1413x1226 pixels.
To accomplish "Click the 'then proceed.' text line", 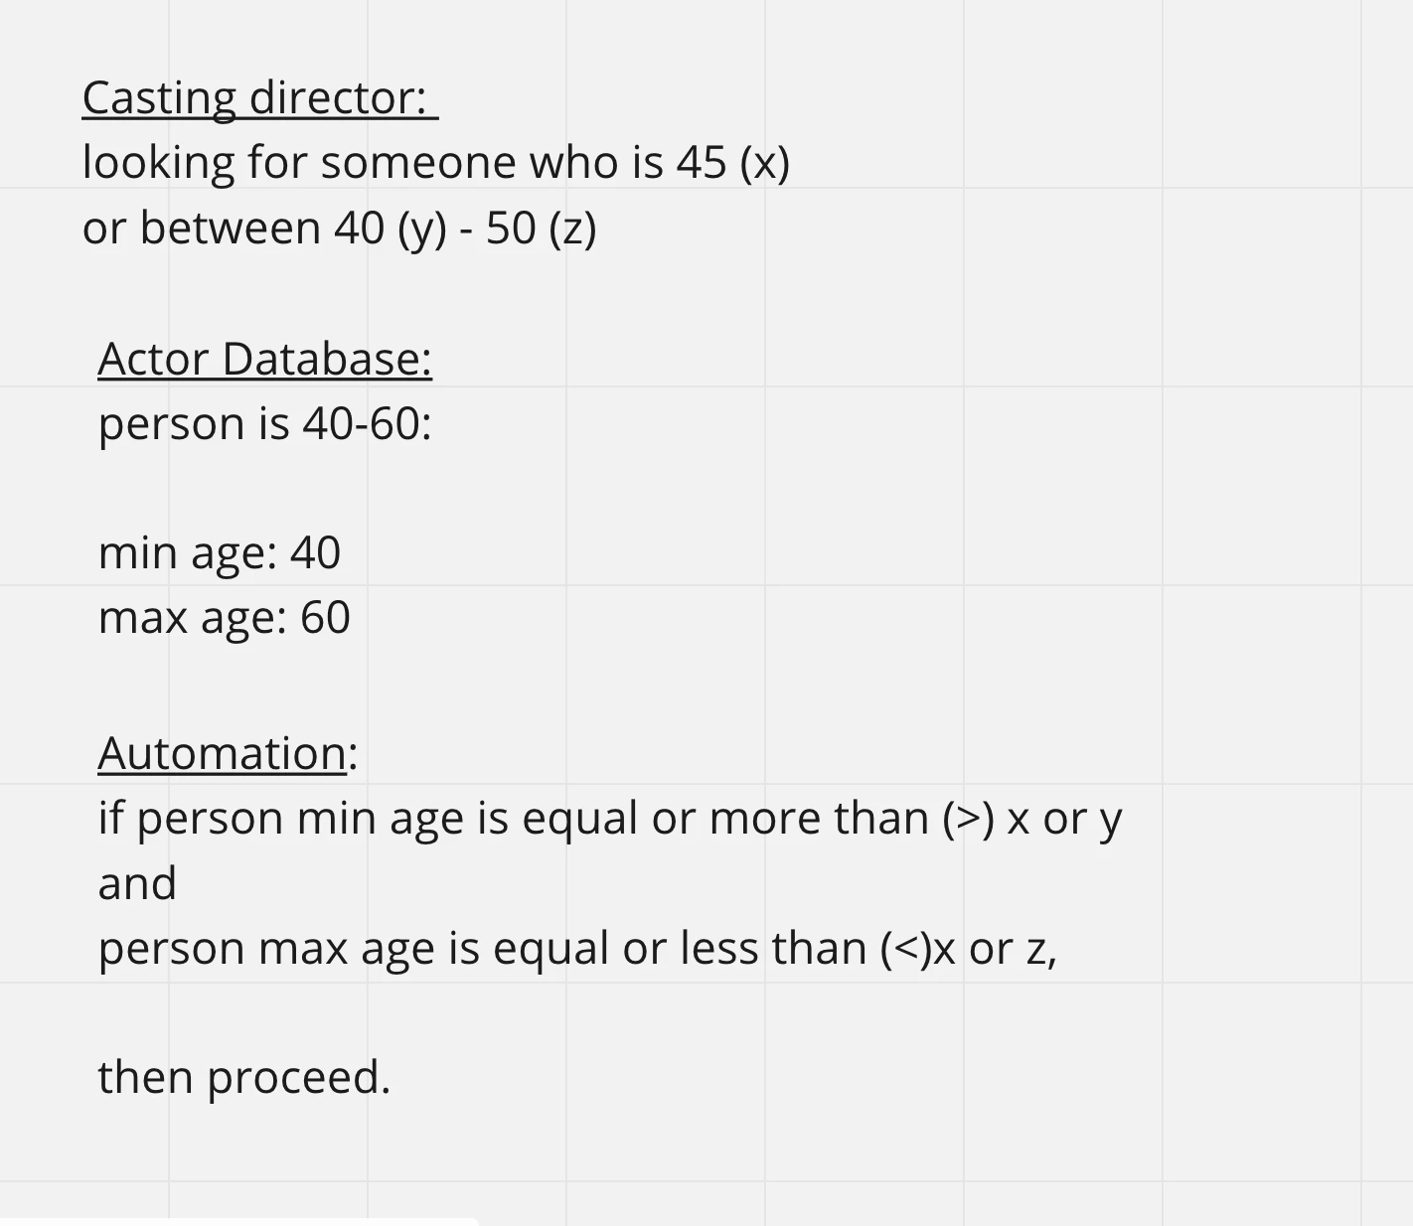I will point(244,1078).
